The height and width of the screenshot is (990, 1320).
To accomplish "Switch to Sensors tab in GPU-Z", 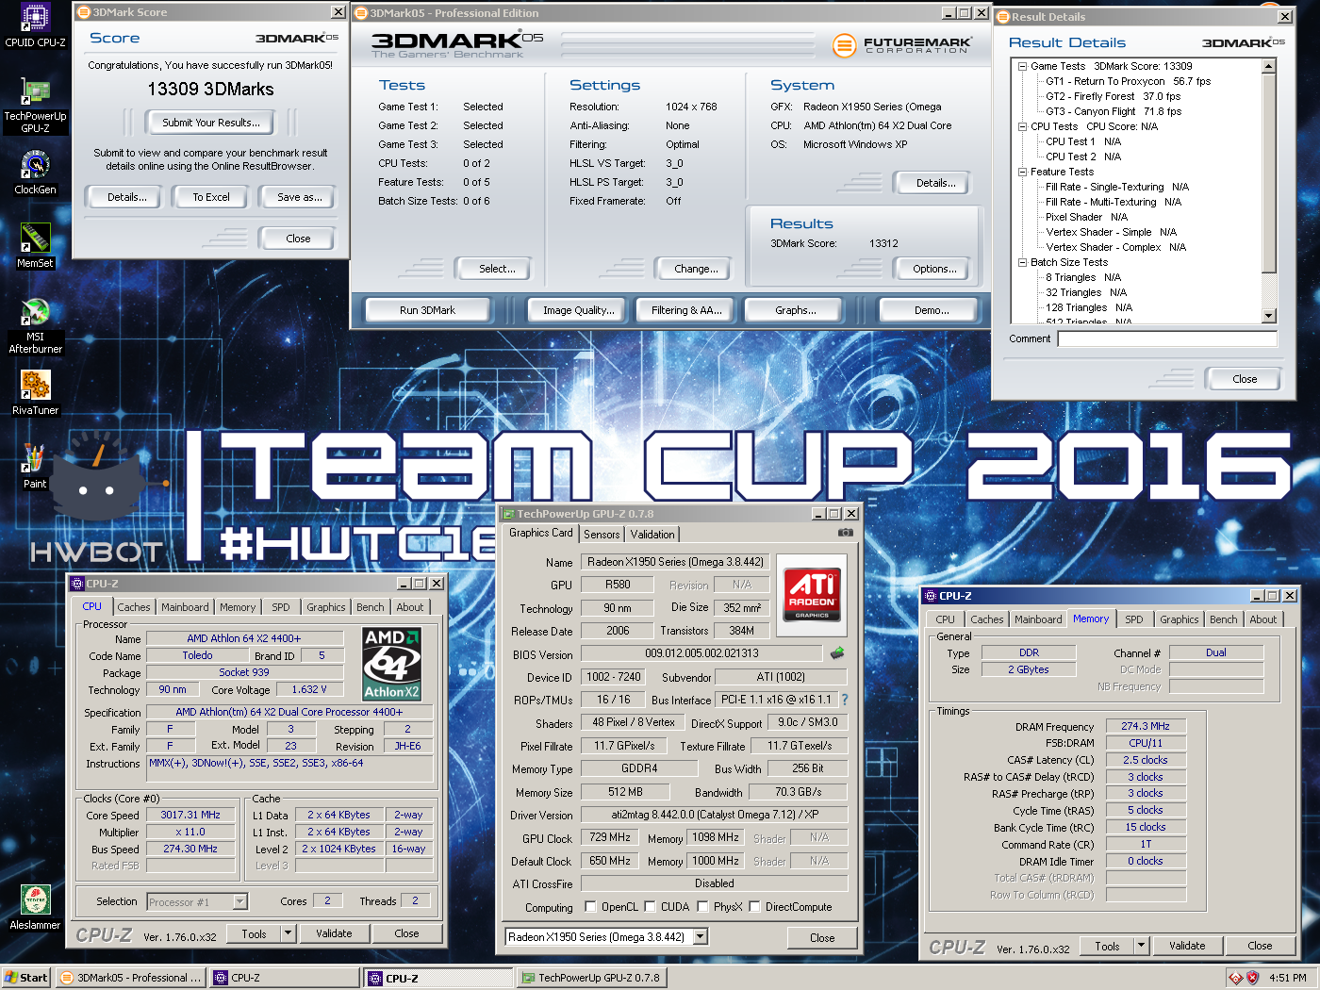I will click(602, 535).
